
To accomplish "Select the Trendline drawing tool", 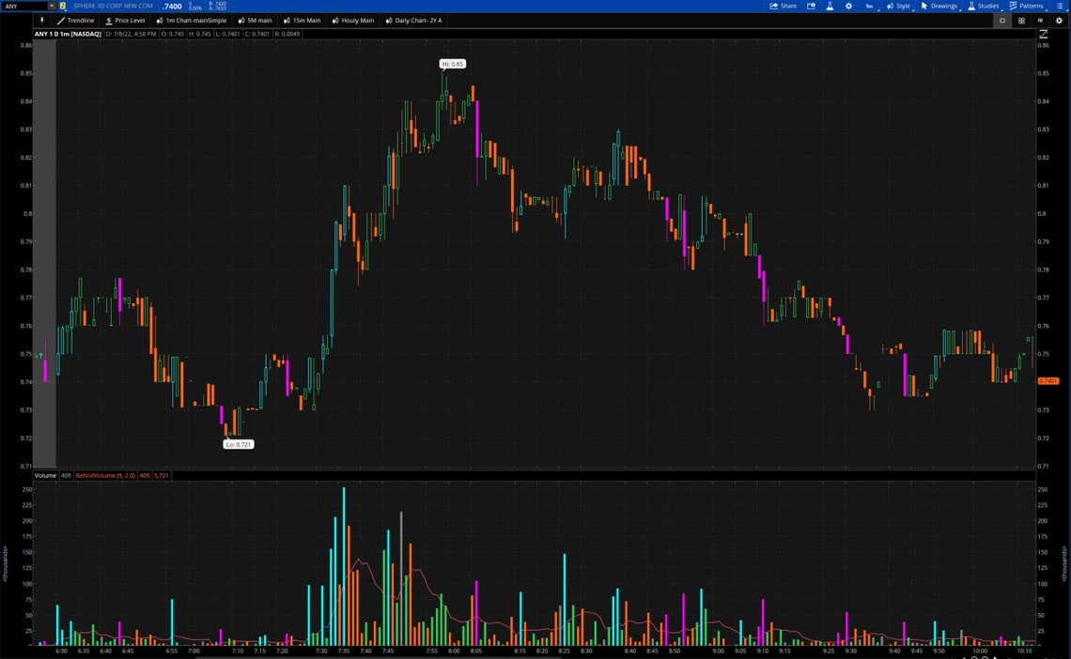I will (x=75, y=20).
